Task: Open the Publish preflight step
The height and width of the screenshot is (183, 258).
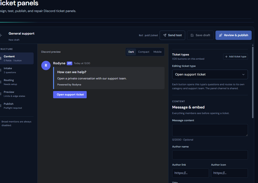Action: tap(17, 106)
